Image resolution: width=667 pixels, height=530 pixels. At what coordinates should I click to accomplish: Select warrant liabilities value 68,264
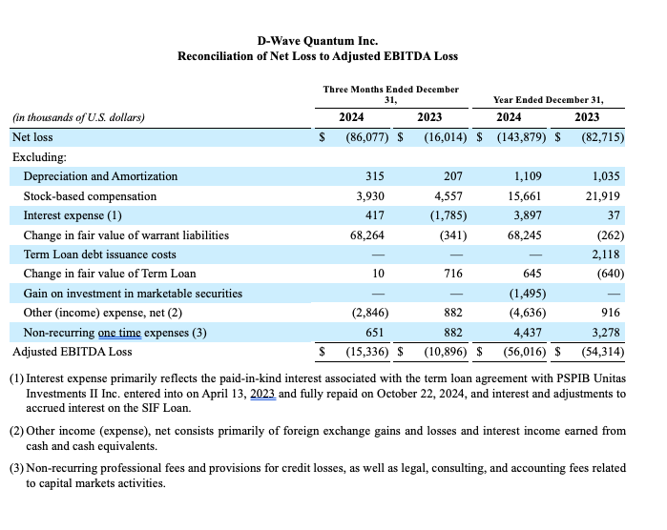[x=367, y=235]
